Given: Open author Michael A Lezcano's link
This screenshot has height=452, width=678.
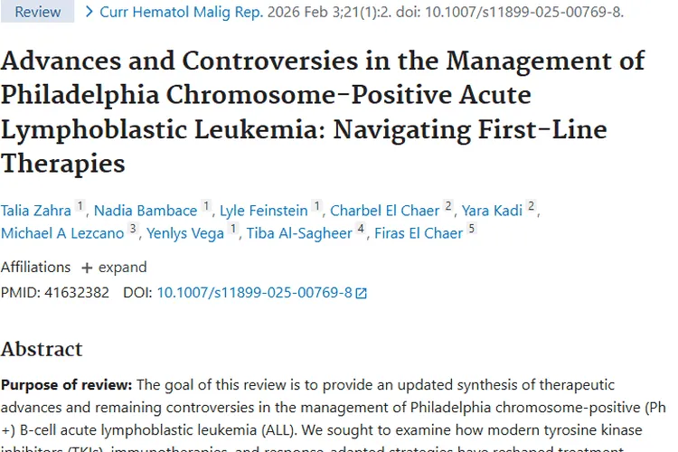Looking at the screenshot, I should click(62, 234).
